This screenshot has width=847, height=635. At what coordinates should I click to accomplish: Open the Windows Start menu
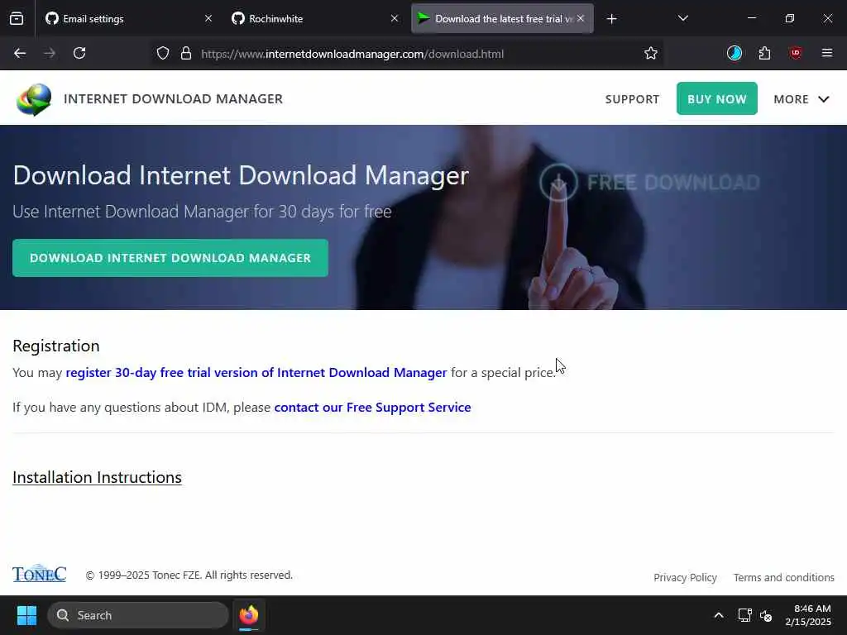(x=26, y=615)
